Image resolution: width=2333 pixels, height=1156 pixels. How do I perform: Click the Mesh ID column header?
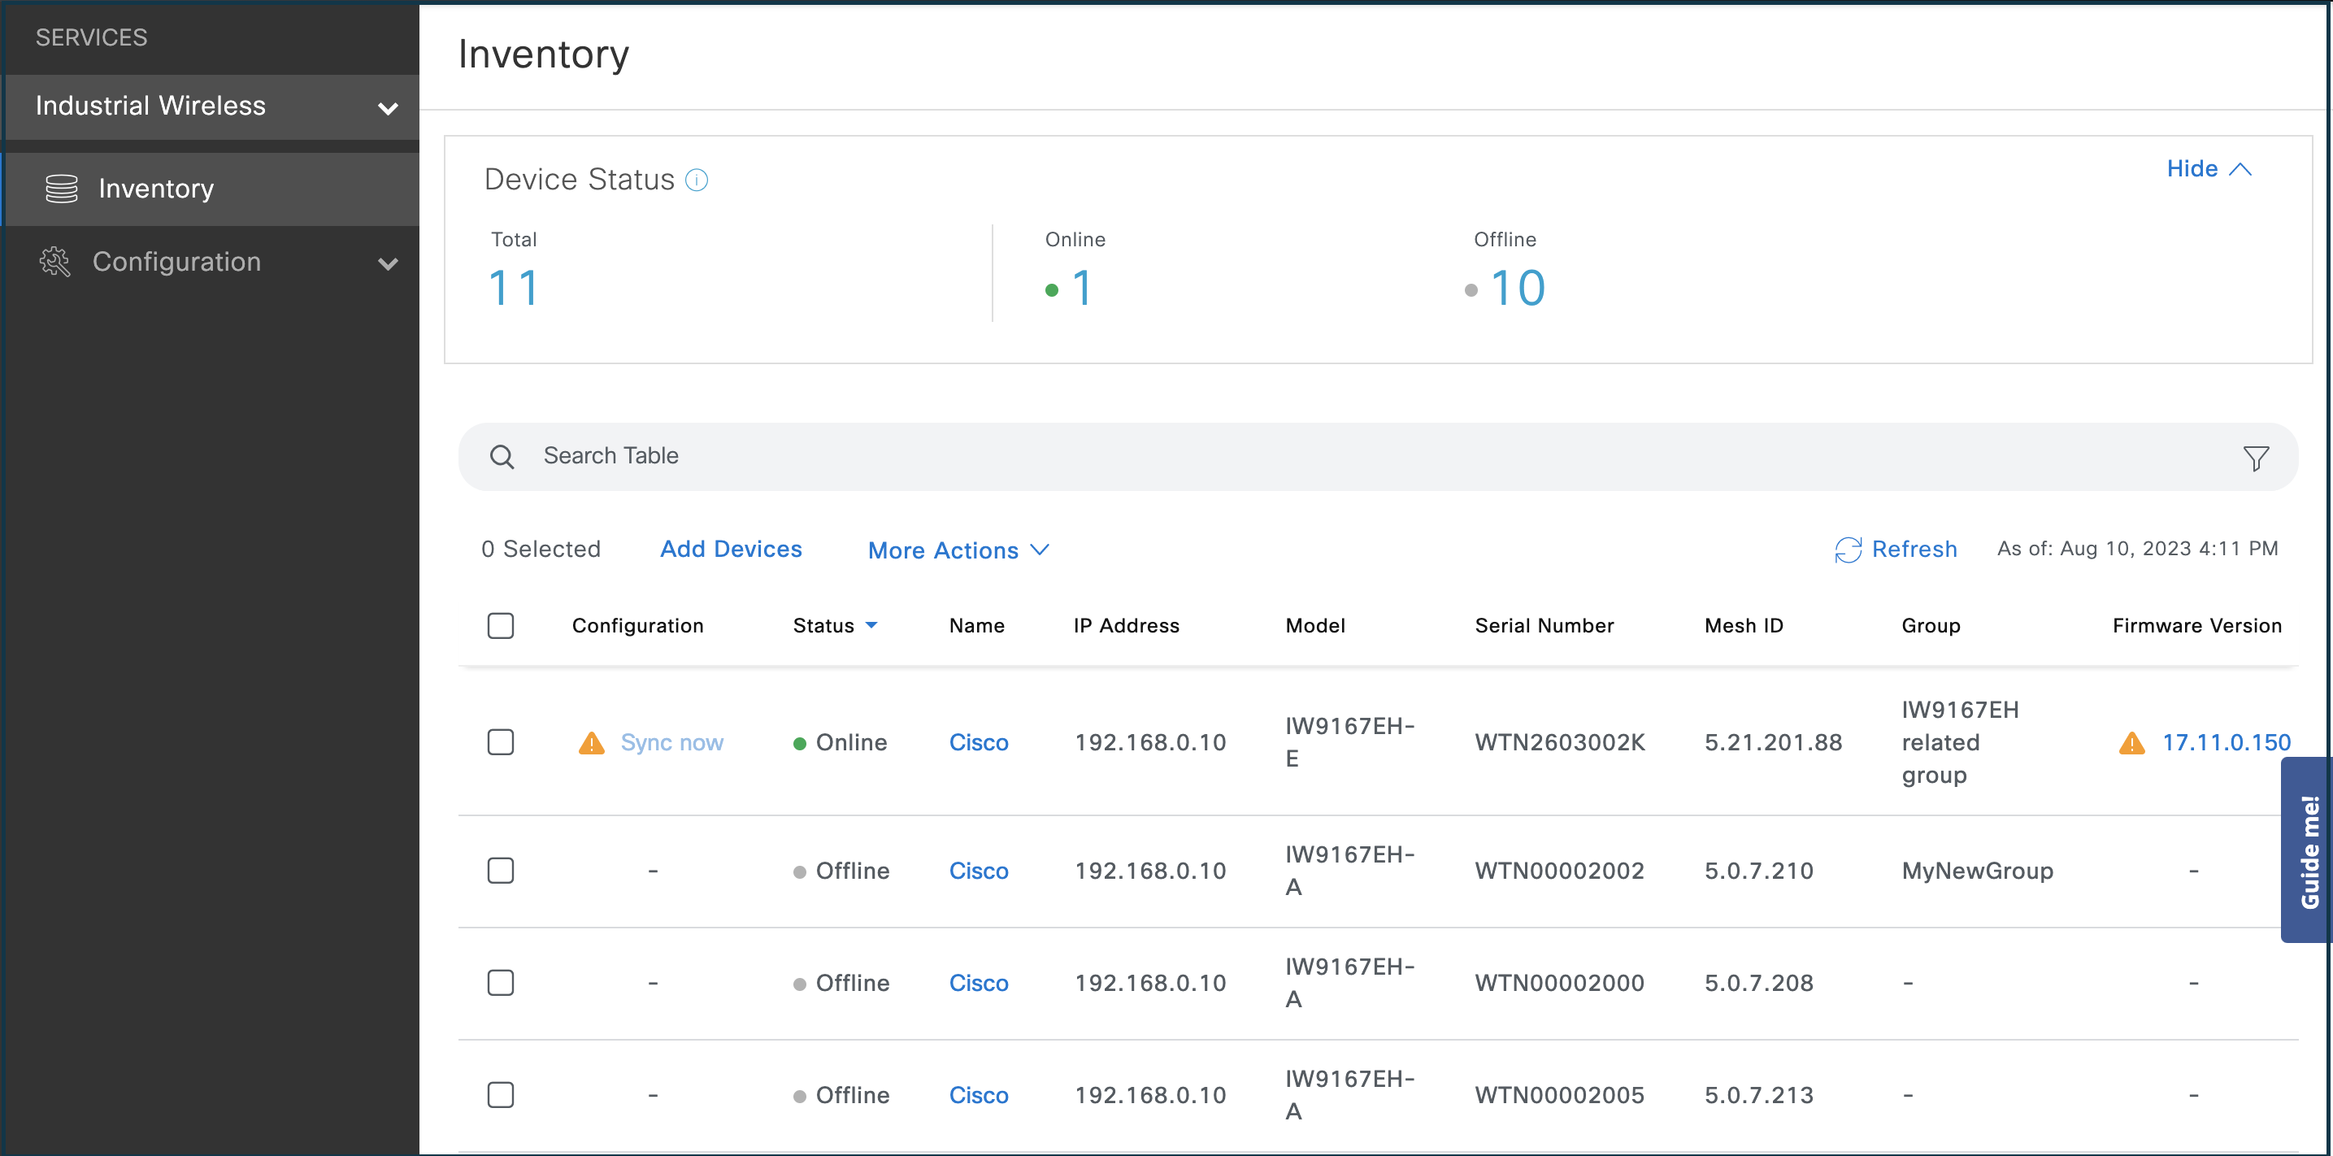click(x=1744, y=626)
